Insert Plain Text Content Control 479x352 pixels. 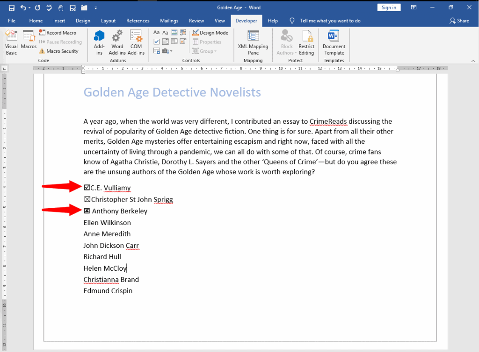pyautogui.click(x=165, y=33)
